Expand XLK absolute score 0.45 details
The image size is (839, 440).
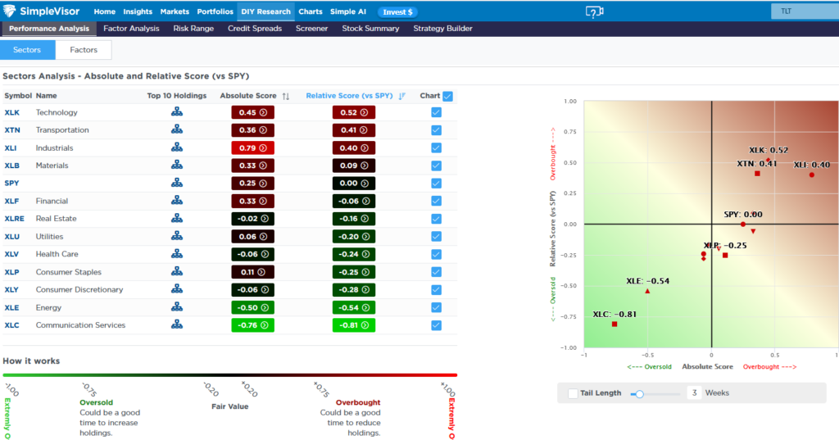pyautogui.click(x=252, y=112)
